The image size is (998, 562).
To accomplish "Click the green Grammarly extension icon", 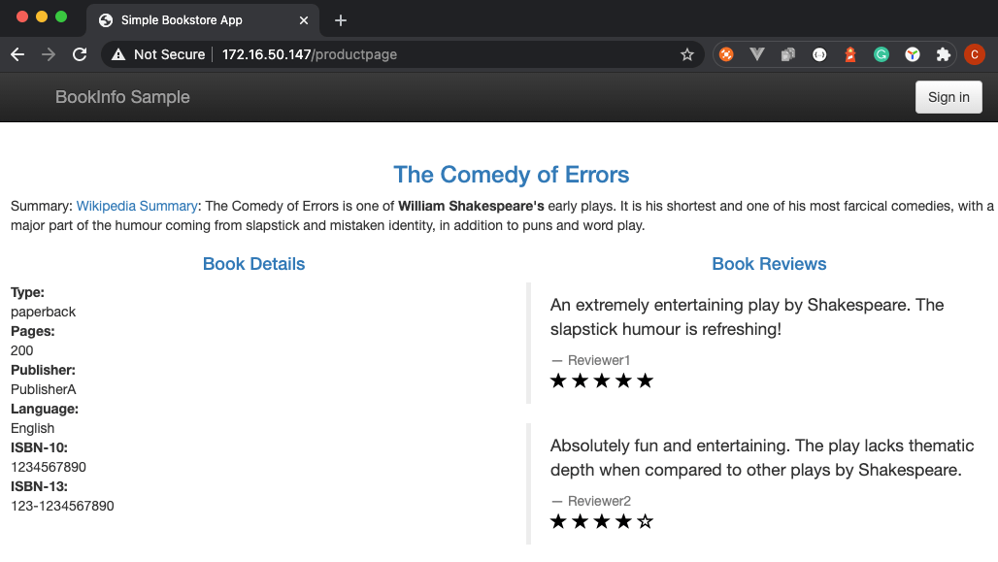I will pos(881,54).
